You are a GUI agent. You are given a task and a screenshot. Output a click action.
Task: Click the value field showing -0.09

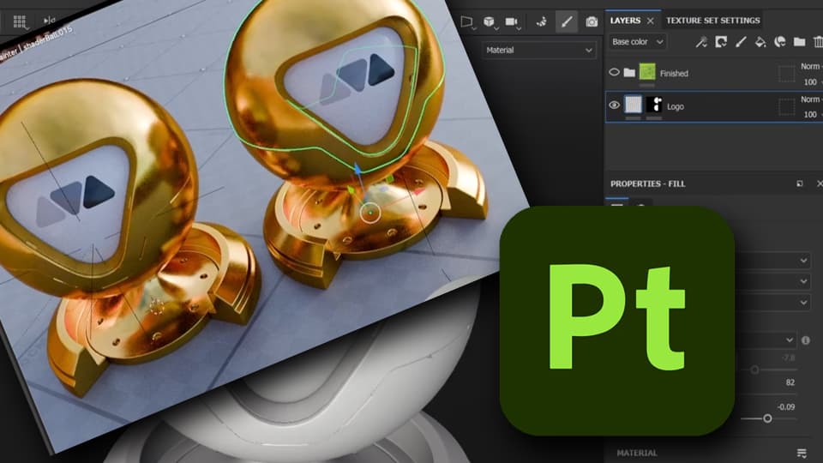point(786,406)
